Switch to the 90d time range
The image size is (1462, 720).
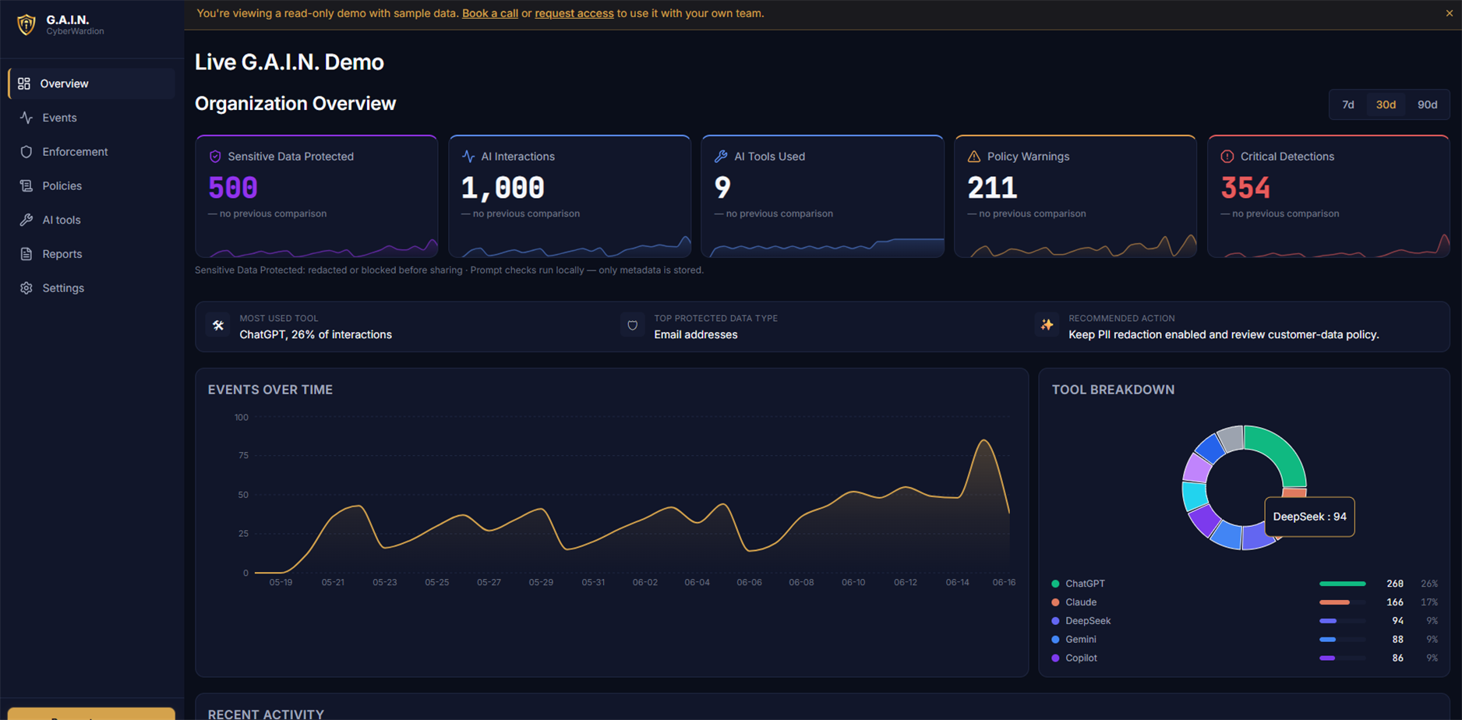pos(1427,104)
